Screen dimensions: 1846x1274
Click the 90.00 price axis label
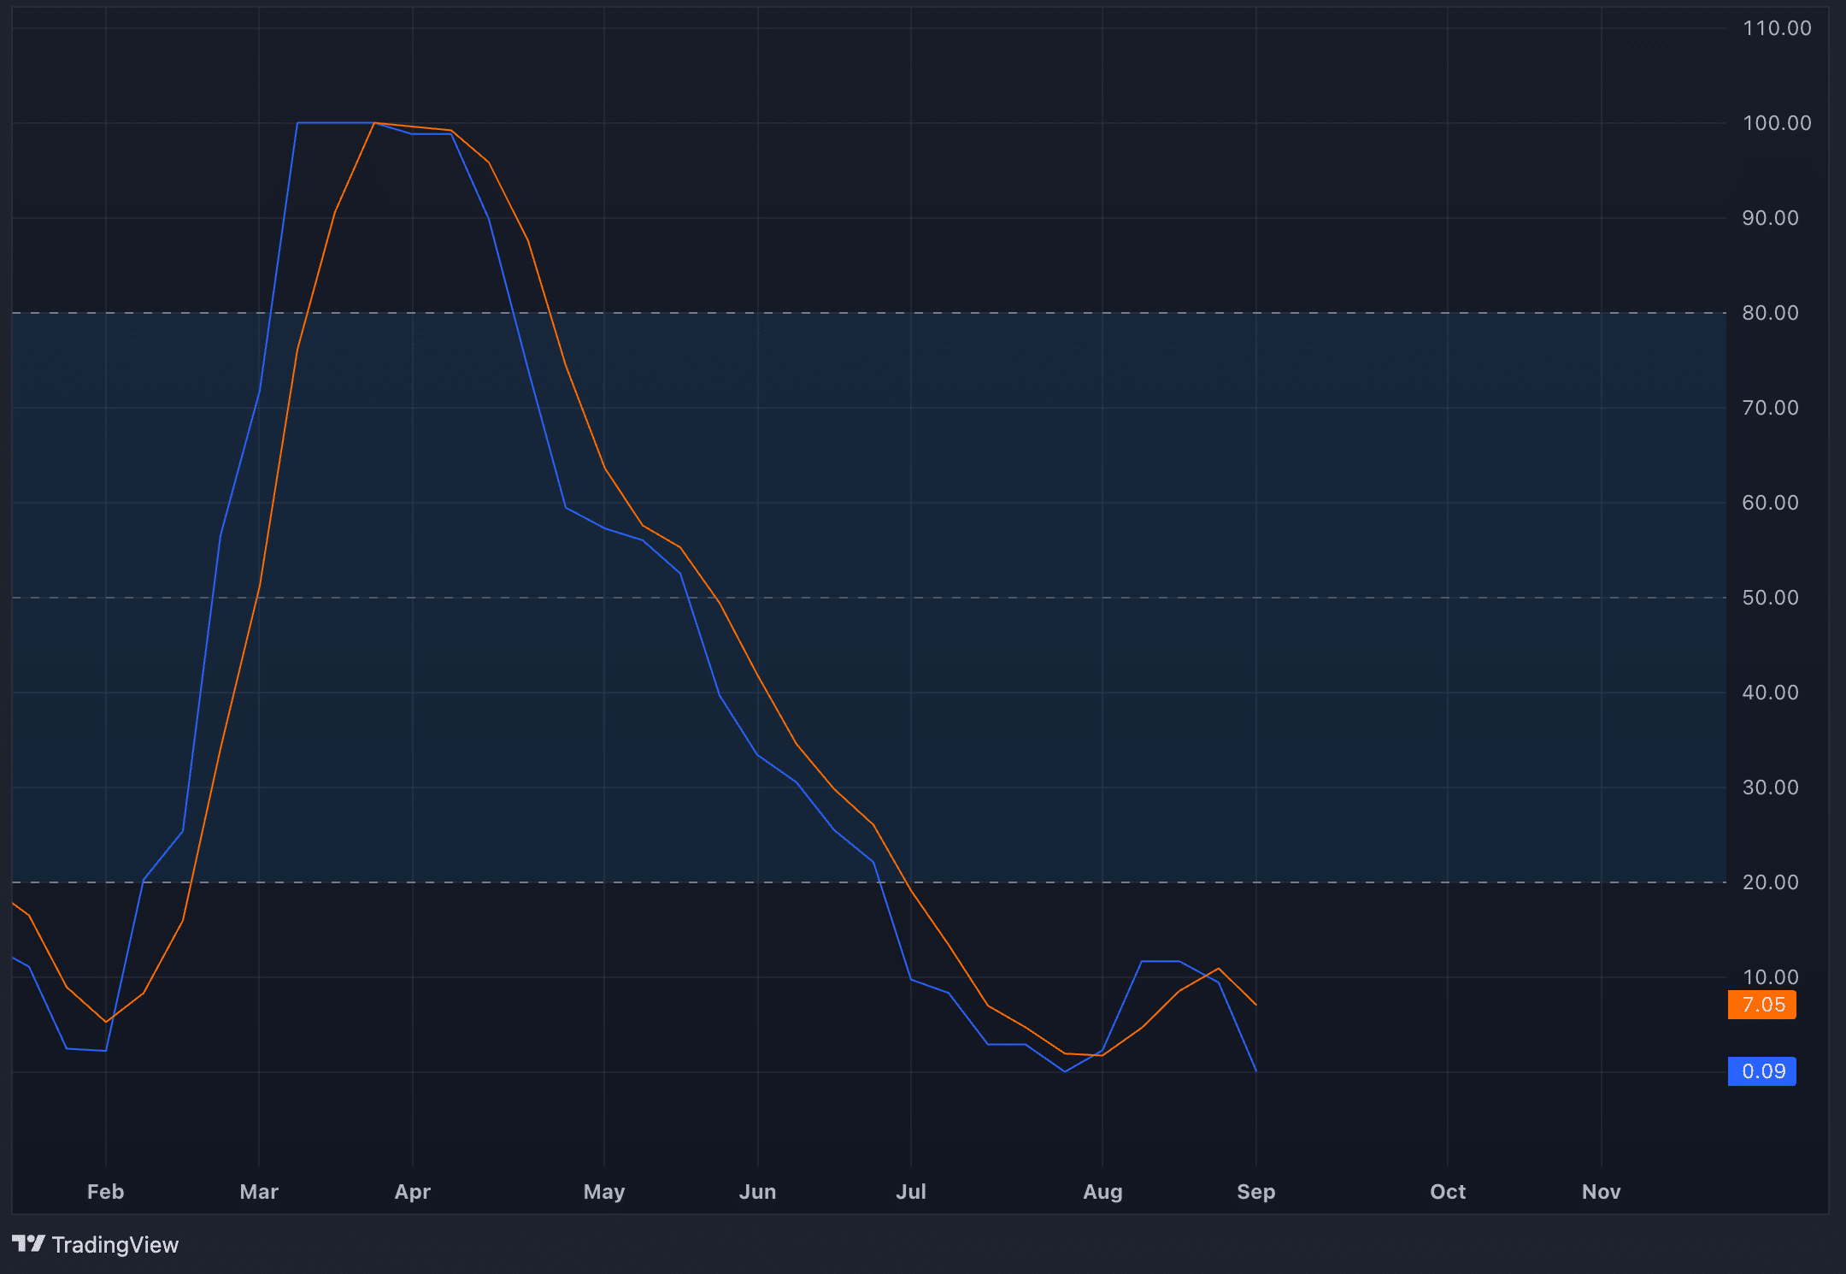tap(1771, 218)
